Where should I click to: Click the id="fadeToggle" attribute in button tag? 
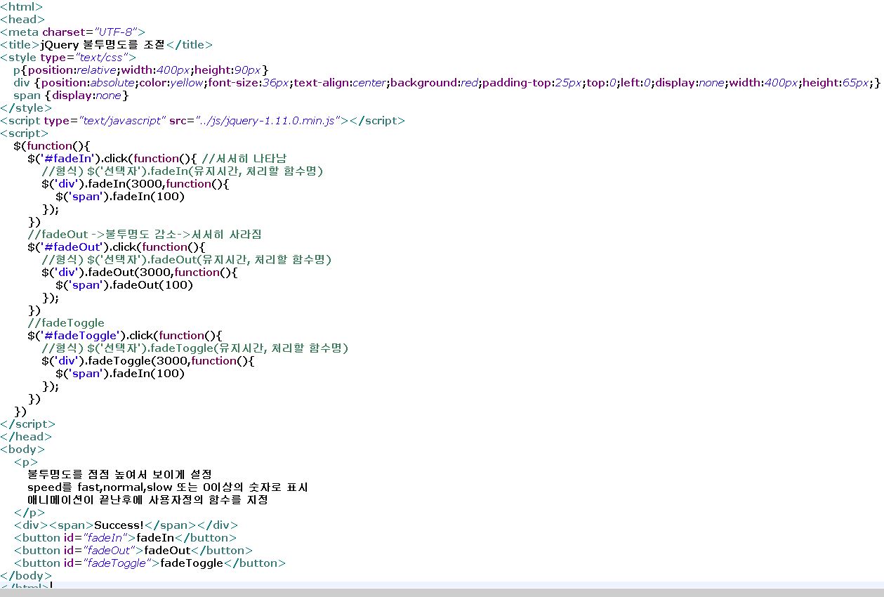click(x=108, y=563)
